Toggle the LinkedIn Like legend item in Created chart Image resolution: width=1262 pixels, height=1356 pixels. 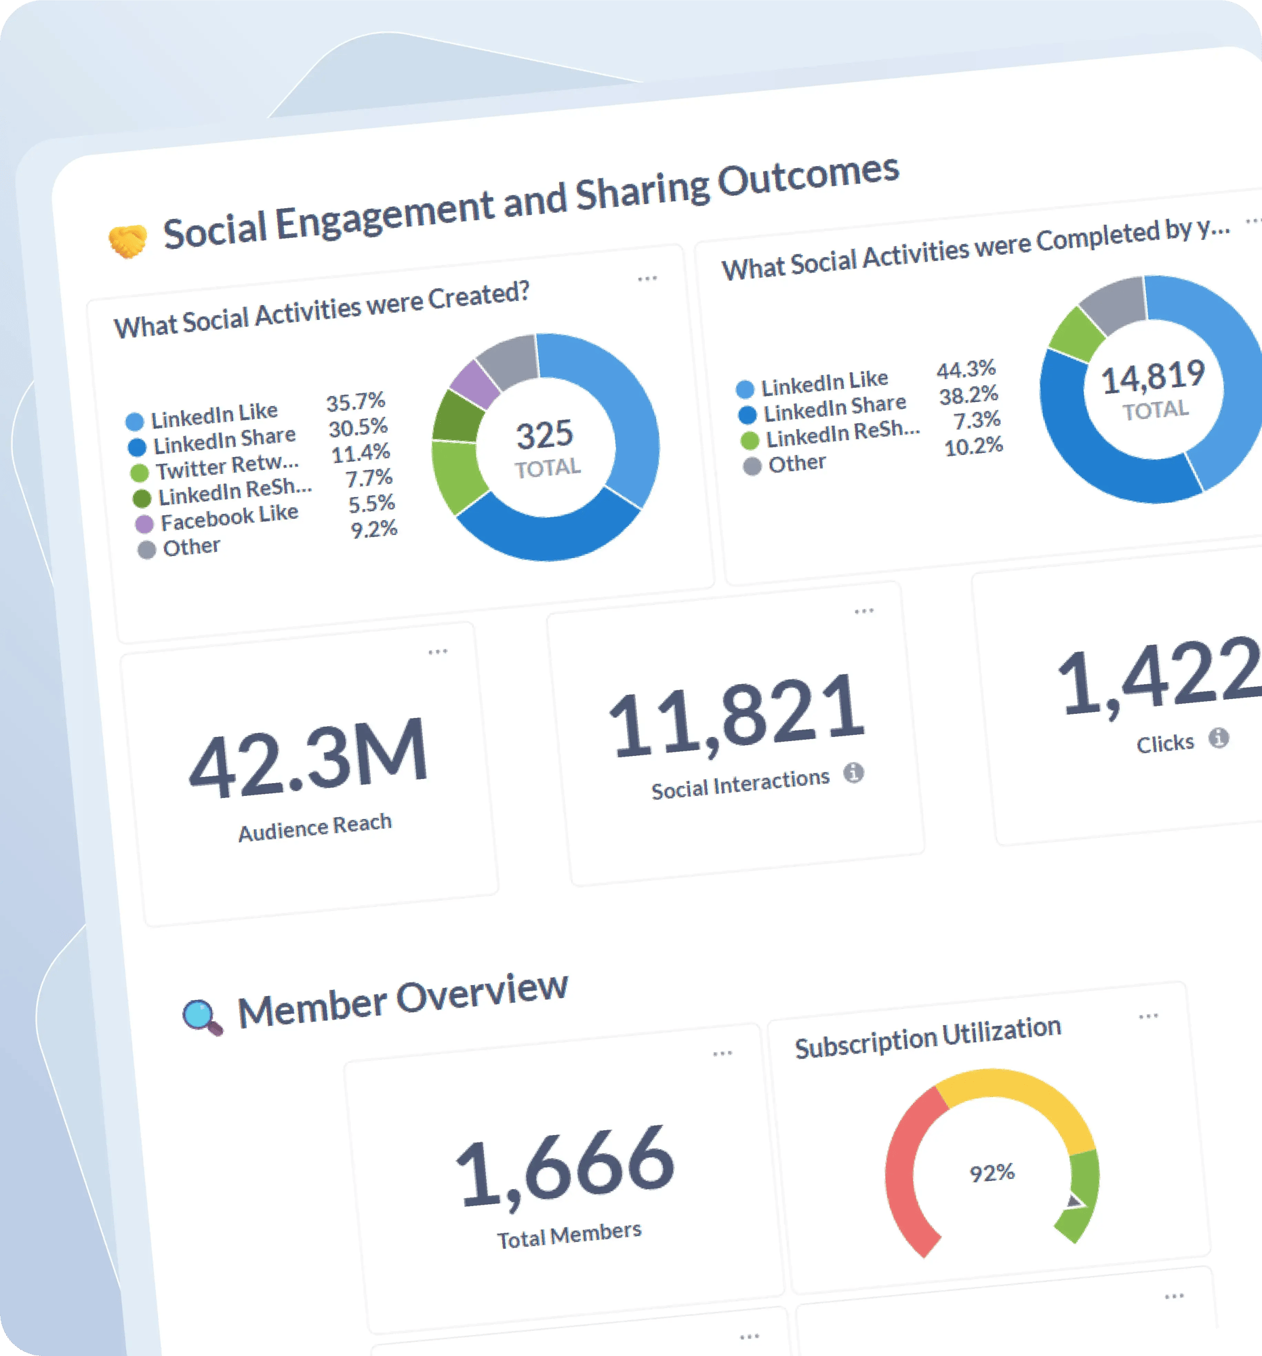(x=213, y=414)
